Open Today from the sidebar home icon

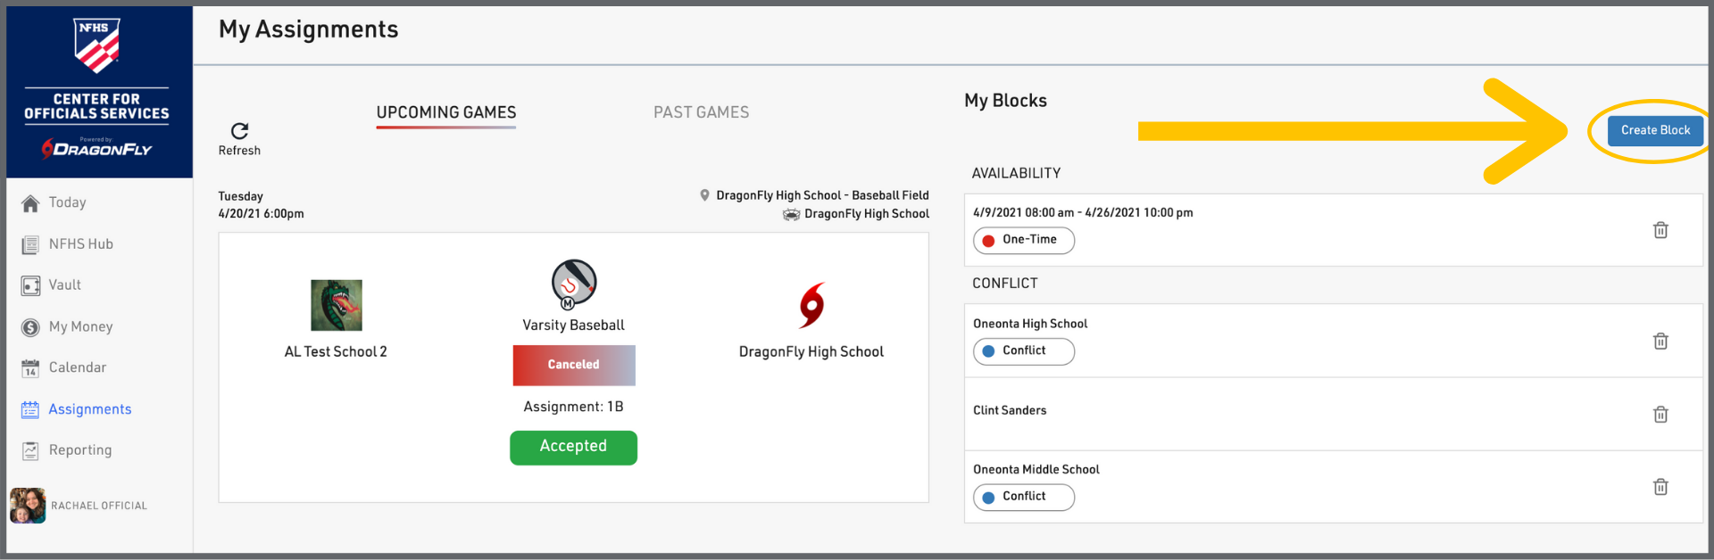click(31, 203)
